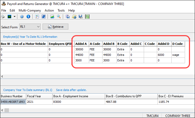Click the green spreadsheet report icon

[x=87, y=17]
